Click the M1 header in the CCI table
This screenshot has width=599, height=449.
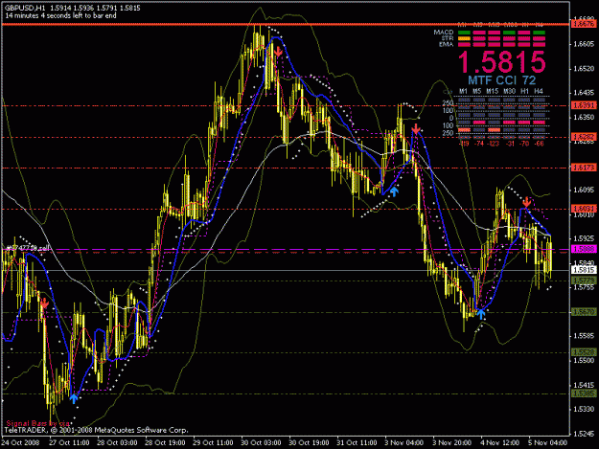pos(463,91)
